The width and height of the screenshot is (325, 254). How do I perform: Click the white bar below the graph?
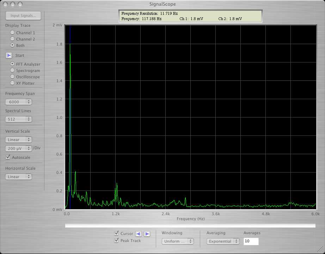coord(190,225)
